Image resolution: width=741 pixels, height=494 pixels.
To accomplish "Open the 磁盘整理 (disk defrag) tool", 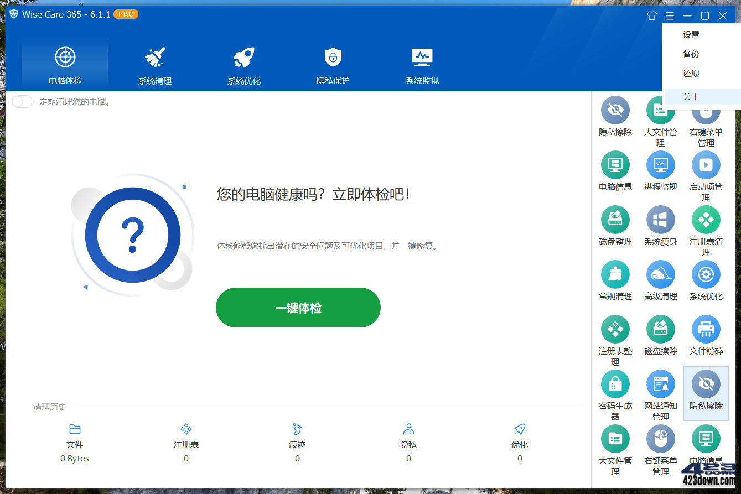I will 615,220.
